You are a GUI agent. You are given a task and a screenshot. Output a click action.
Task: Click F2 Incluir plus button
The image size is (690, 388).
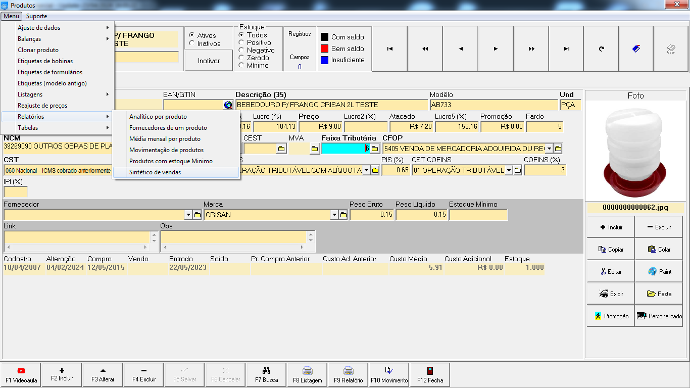pyautogui.click(x=62, y=374)
